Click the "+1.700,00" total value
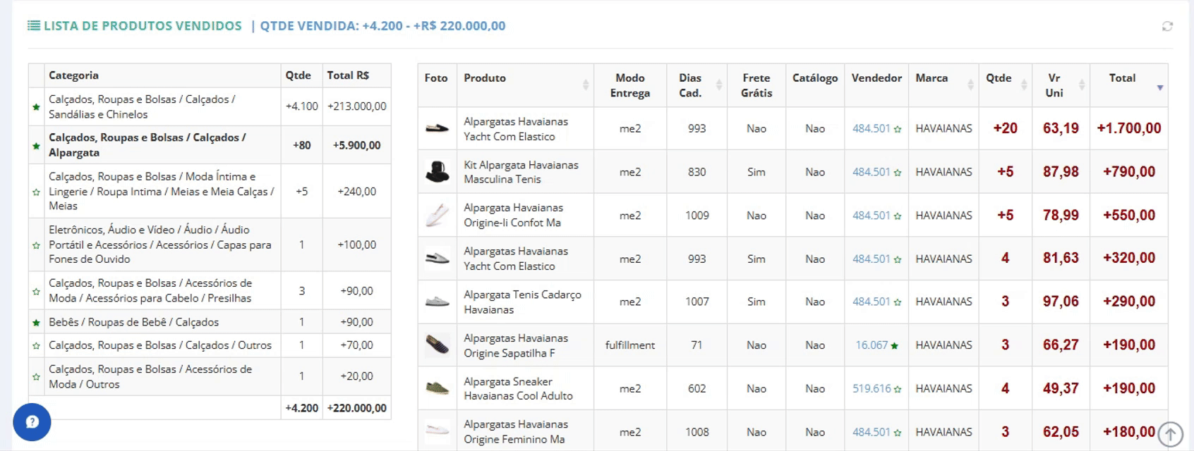1194x451 pixels. coord(1129,128)
